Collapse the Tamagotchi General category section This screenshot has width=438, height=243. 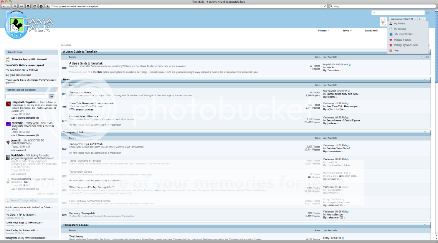pyautogui.click(x=425, y=225)
